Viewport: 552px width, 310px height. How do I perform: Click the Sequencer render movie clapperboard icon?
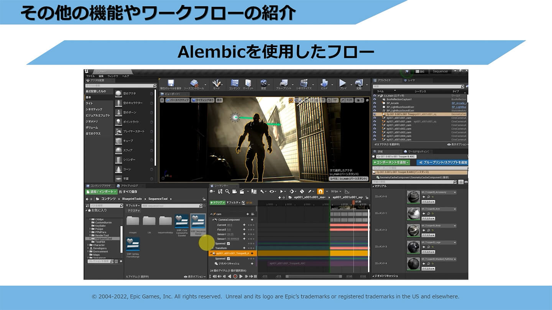pyautogui.click(x=242, y=191)
